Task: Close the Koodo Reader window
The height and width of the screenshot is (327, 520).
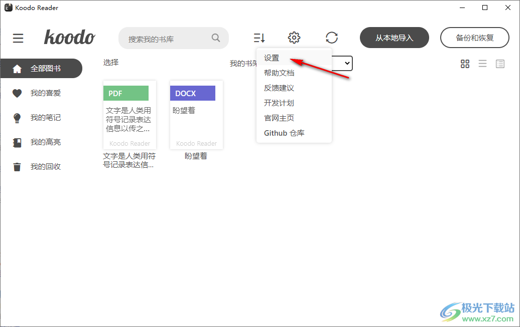Action: click(508, 8)
